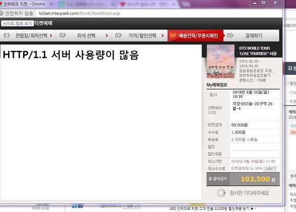Open step 03 가격/할인선택 tab
This screenshot has width=296, height=212.
(140, 36)
